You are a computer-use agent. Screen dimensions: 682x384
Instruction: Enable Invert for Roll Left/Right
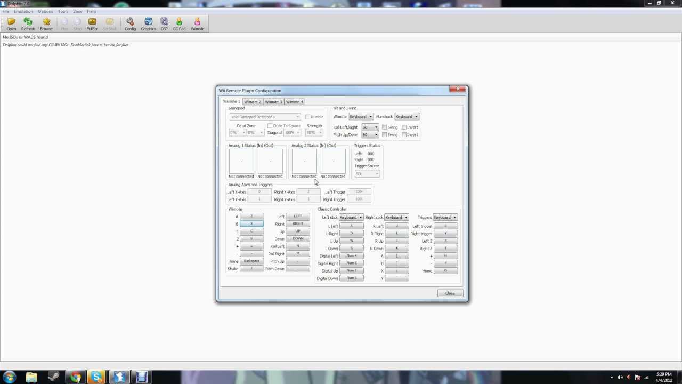point(404,127)
